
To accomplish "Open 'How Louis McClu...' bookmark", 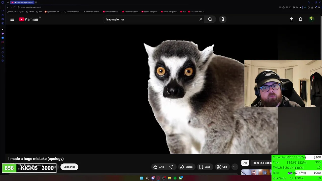I will [111, 12].
